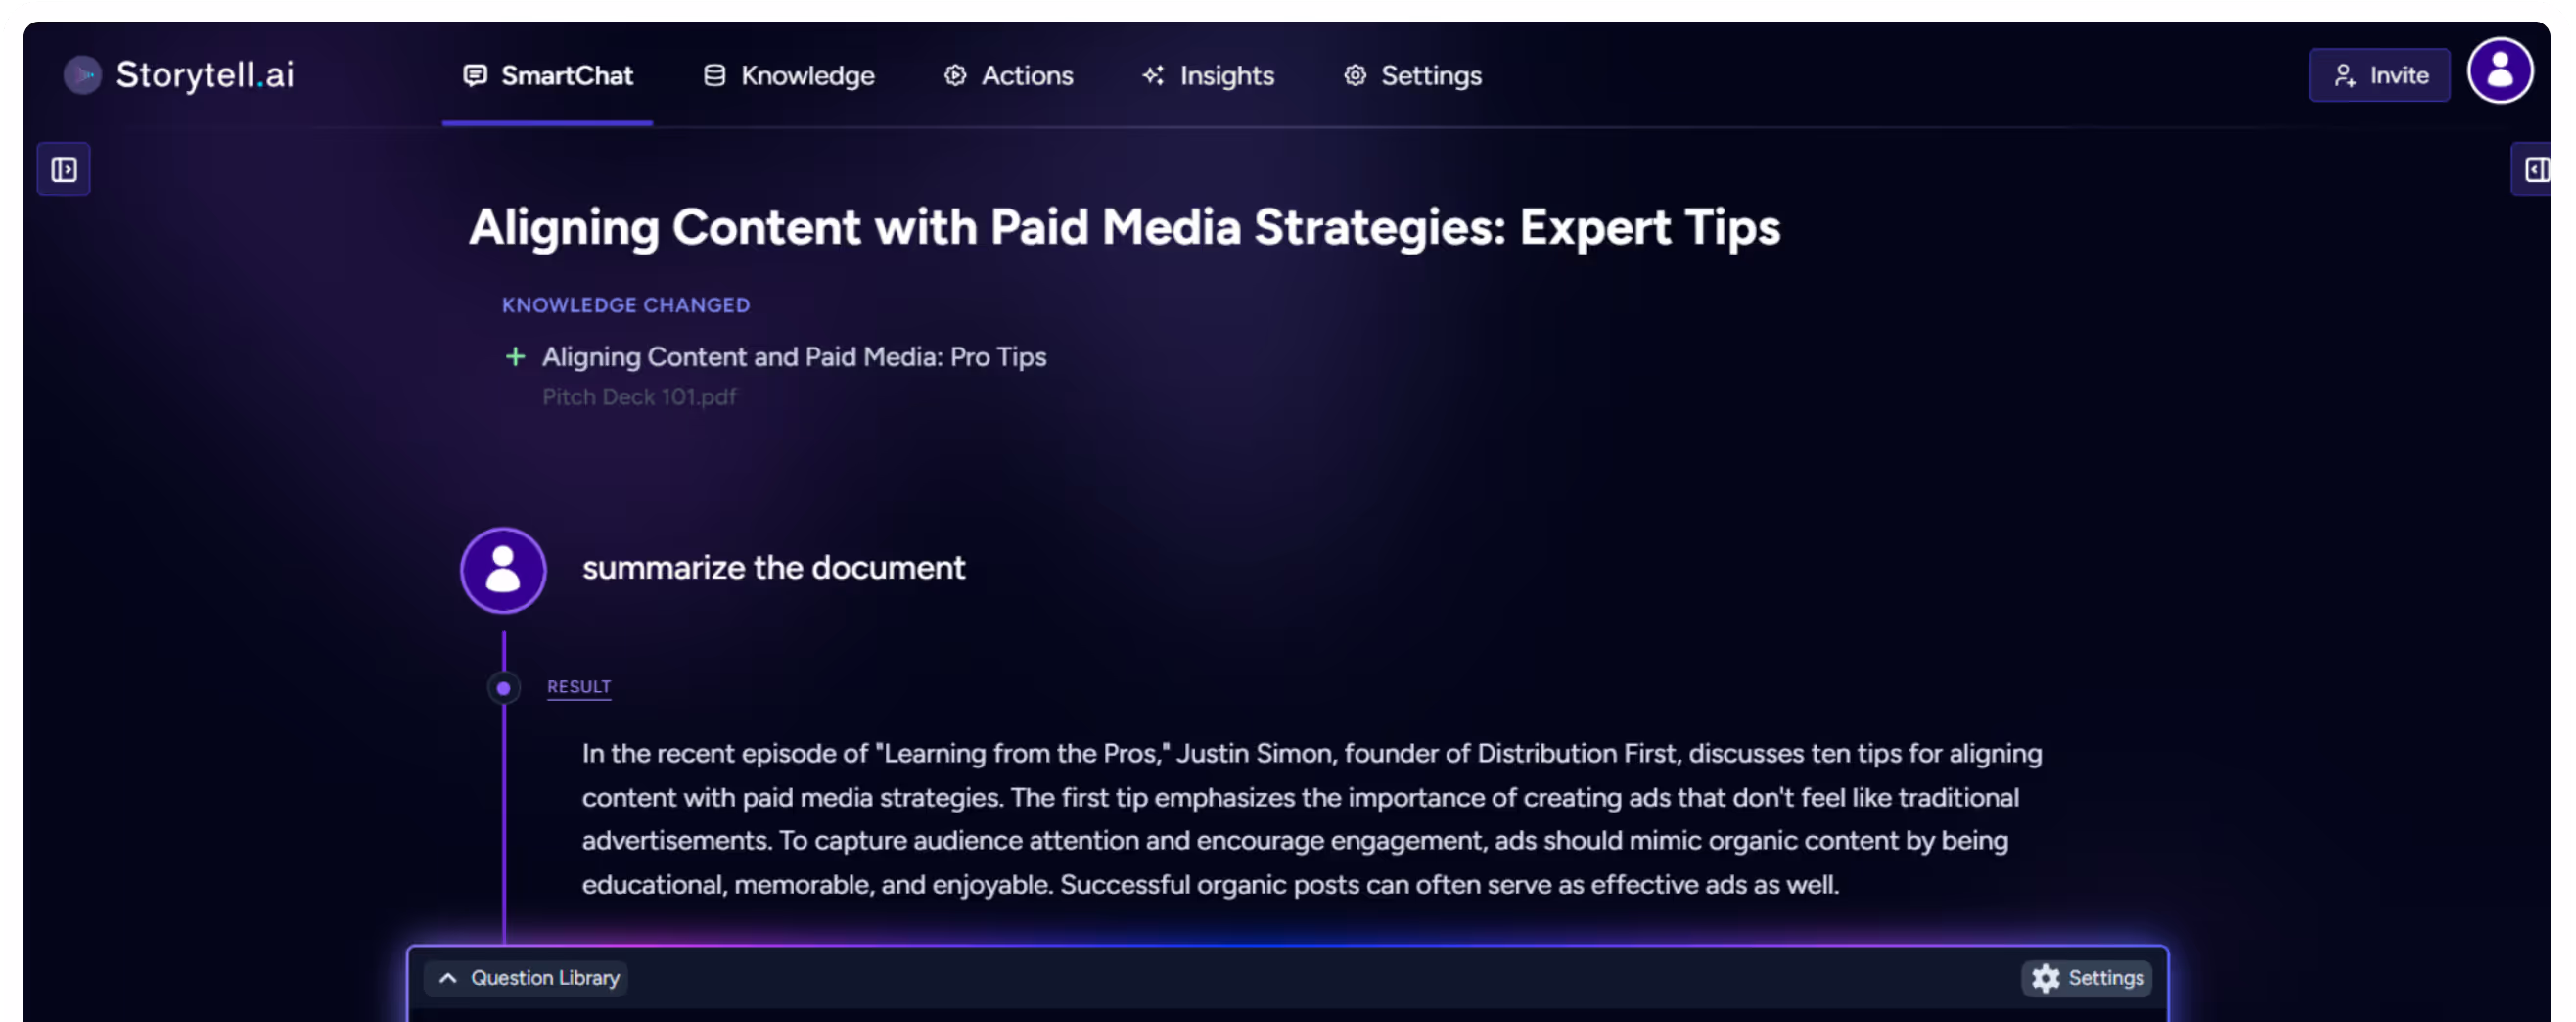This screenshot has width=2576, height=1022.
Task: Click the 'summarize the document' message text
Action: pos(774,568)
